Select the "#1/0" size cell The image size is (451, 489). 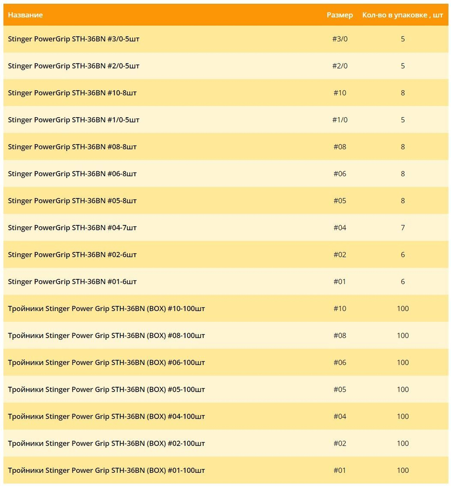[x=340, y=120]
